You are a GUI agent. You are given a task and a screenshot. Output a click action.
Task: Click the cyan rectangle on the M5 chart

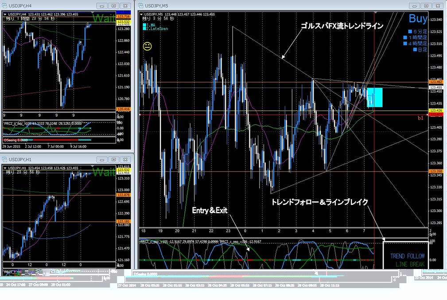click(x=375, y=97)
